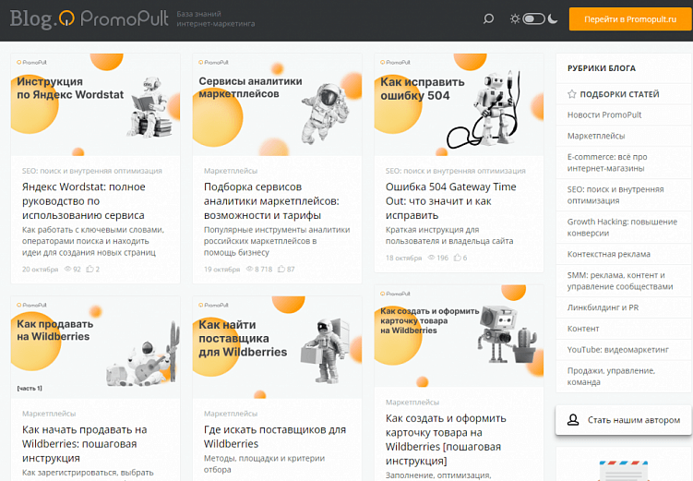Click like thumb icon showing 87
Screen dimensions: 693x481
pyautogui.click(x=281, y=269)
